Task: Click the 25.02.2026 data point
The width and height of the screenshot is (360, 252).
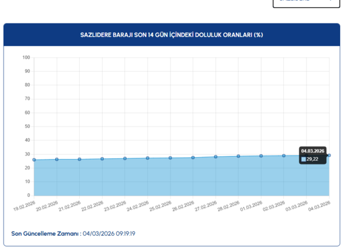Action: click(x=170, y=158)
